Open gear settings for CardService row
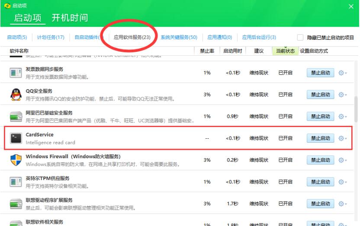The width and height of the screenshot is (360, 226). [x=342, y=138]
